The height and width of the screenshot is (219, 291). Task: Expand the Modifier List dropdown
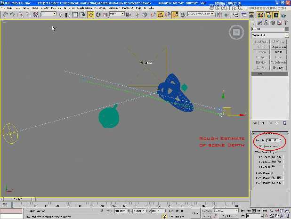pyautogui.click(x=270, y=35)
